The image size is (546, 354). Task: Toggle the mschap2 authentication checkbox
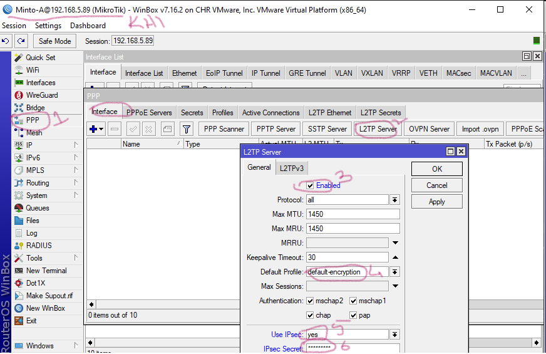point(310,301)
